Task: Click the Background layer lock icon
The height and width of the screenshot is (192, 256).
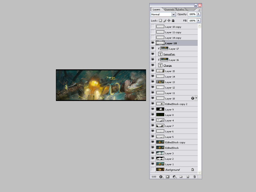Action: pyautogui.click(x=193, y=170)
